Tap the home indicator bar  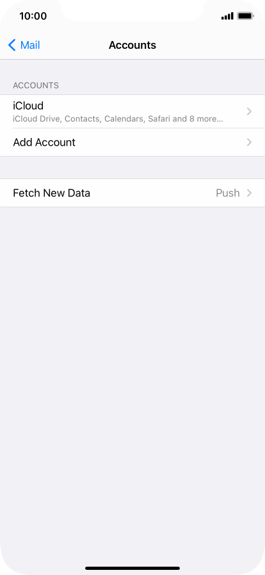[132, 568]
